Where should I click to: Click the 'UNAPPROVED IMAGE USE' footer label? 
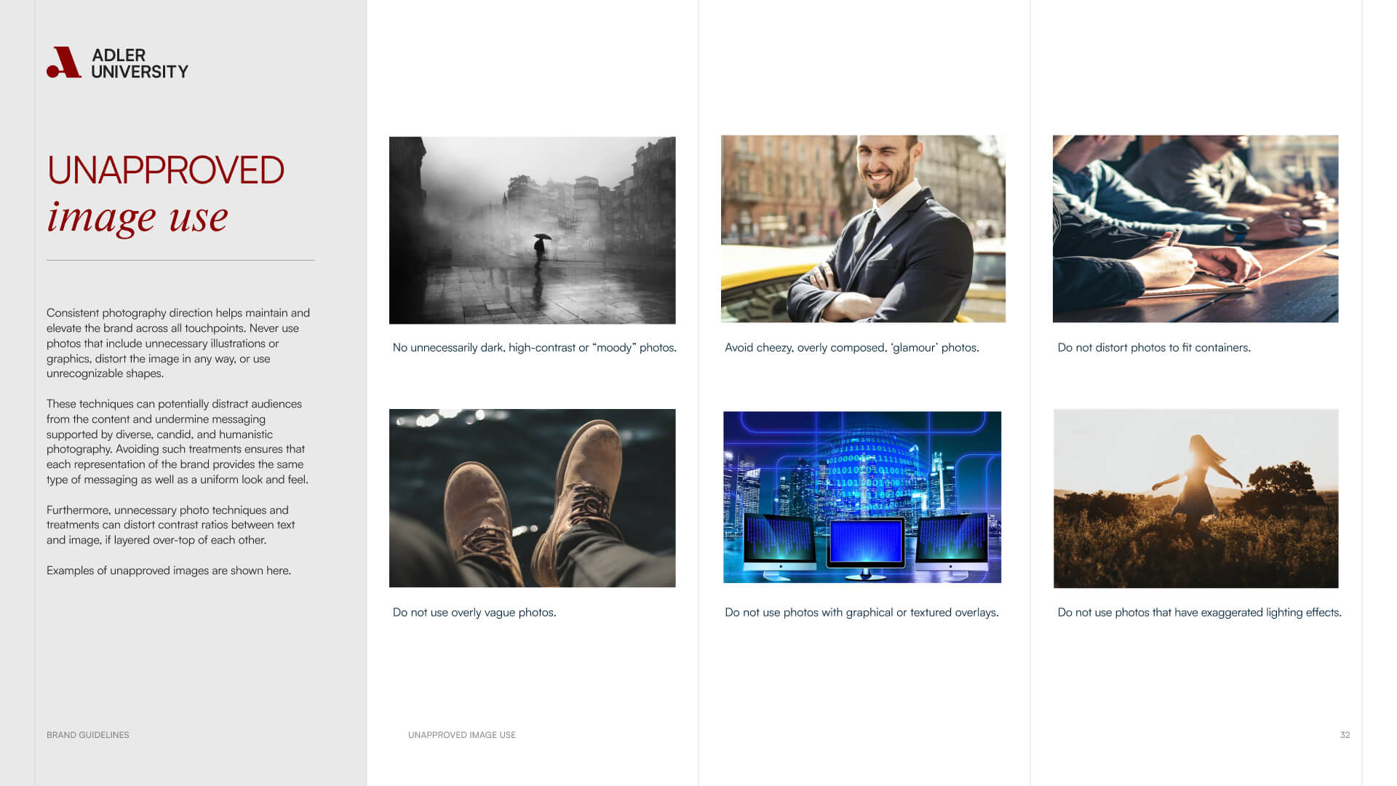coord(461,735)
